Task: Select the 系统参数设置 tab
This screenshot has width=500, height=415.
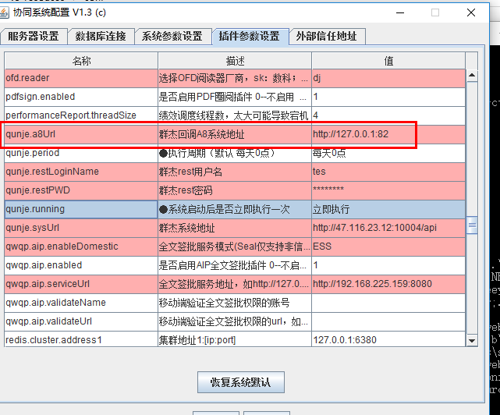Action: [x=172, y=36]
